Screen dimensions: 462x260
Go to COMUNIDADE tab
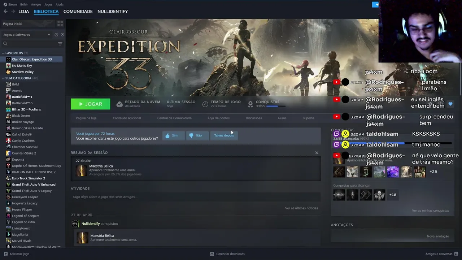(78, 12)
